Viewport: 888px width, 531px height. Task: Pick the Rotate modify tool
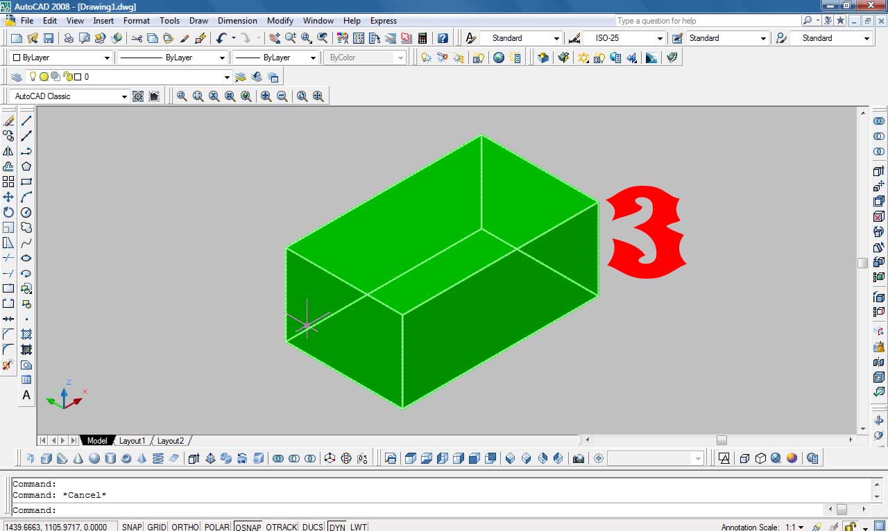point(8,212)
